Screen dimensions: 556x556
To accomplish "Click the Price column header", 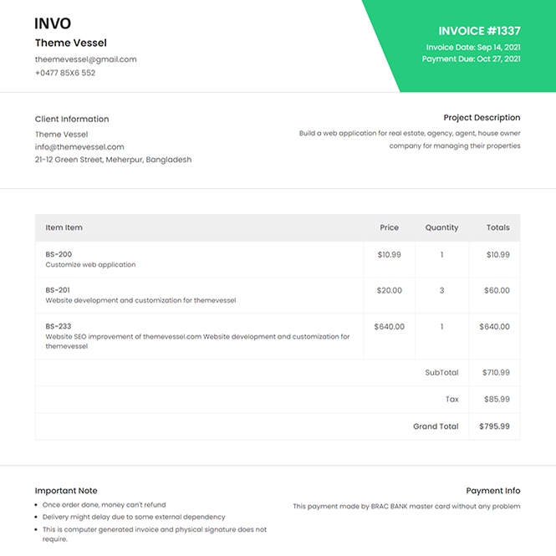I will tap(389, 227).
